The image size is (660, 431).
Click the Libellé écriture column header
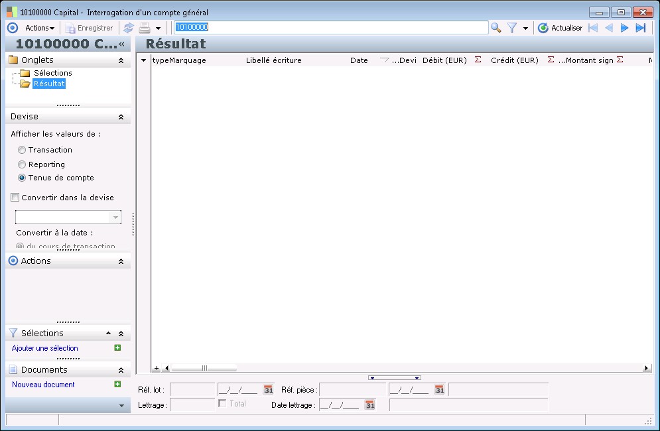[x=273, y=60]
